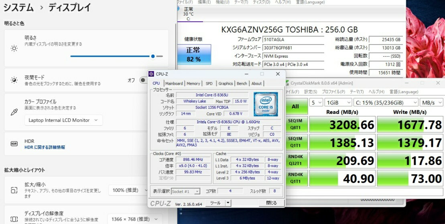This screenshot has height=224, width=445.
Task: Click the CPU-Z title bar icon
Action: click(151, 74)
